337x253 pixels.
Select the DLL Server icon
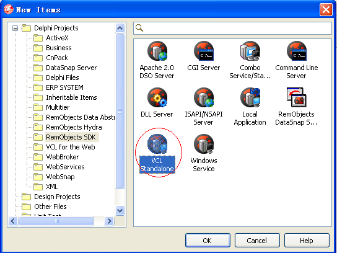pos(157,97)
